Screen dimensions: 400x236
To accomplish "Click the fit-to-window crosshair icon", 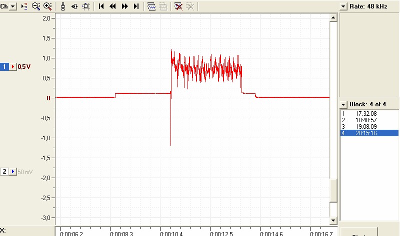I will pos(86,6).
